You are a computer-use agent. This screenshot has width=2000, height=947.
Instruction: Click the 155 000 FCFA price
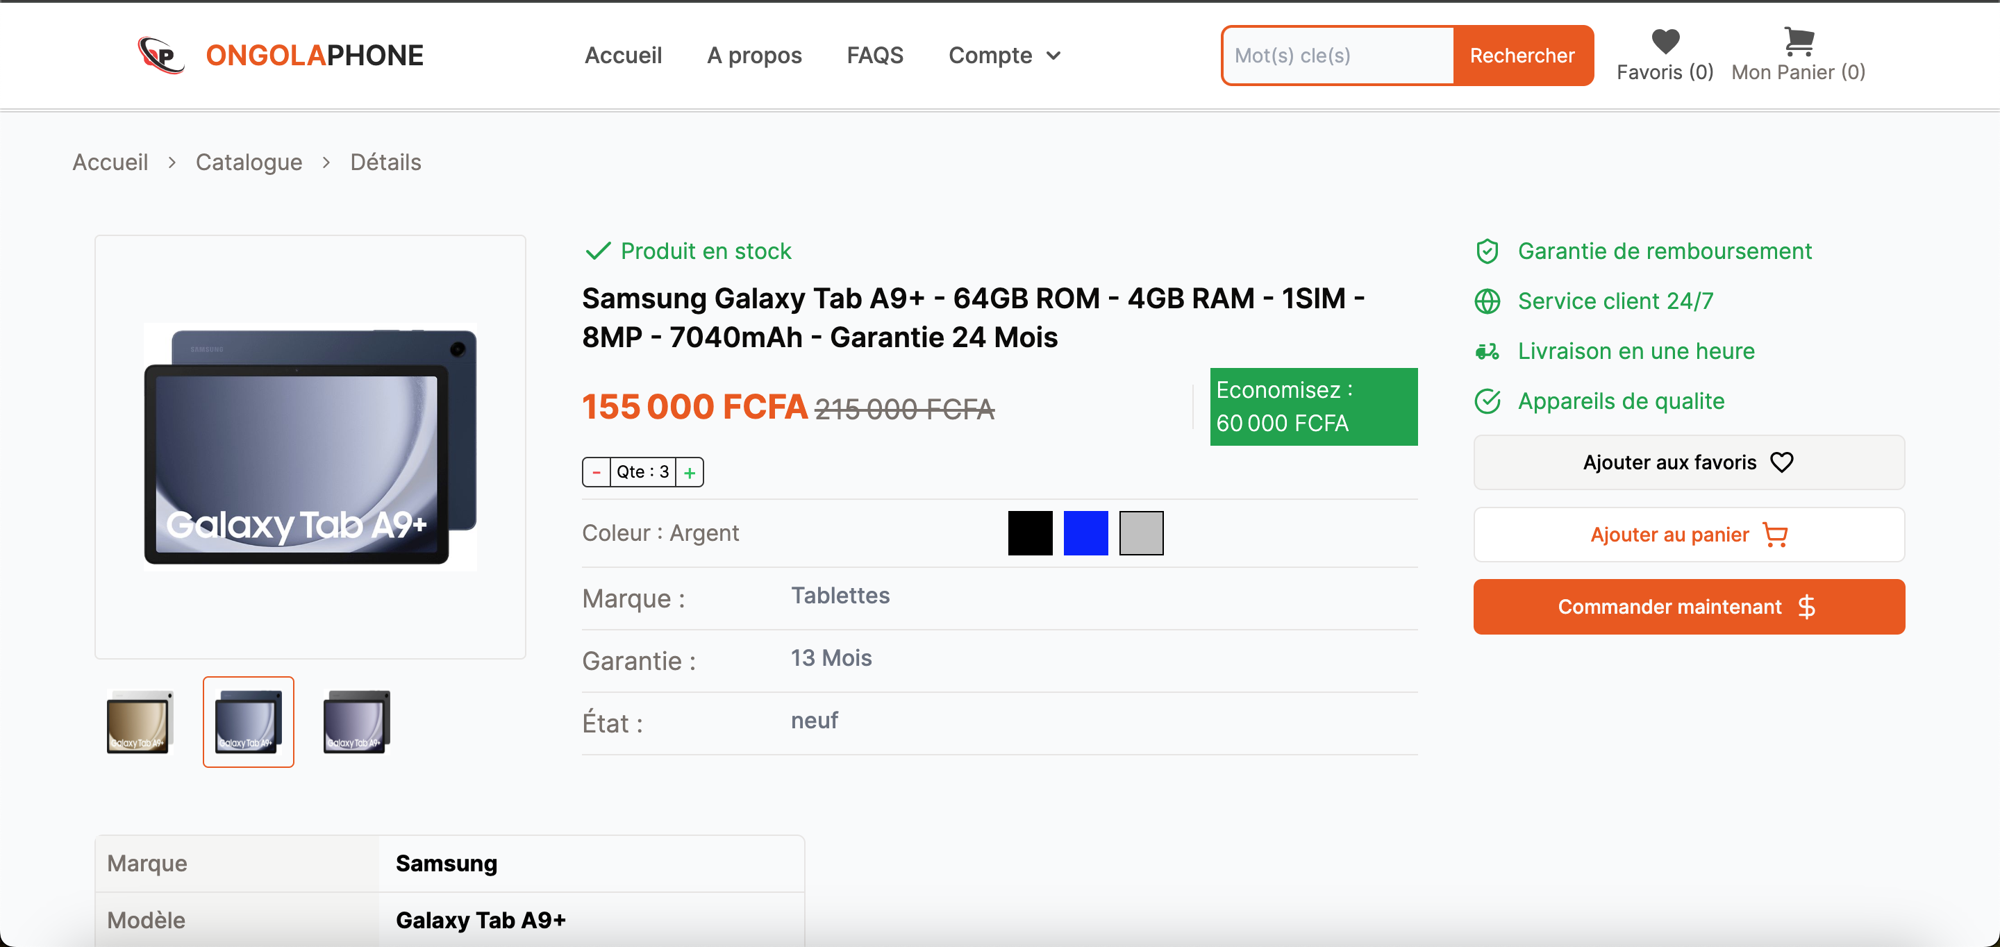pos(695,407)
